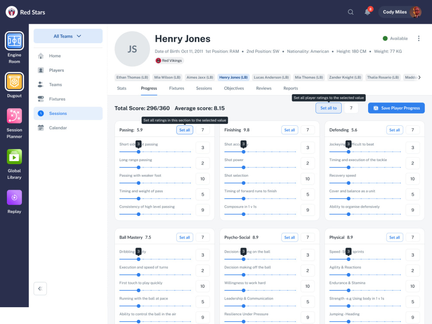Click Set all in Physical section
This screenshot has height=324, width=432.
[394, 238]
